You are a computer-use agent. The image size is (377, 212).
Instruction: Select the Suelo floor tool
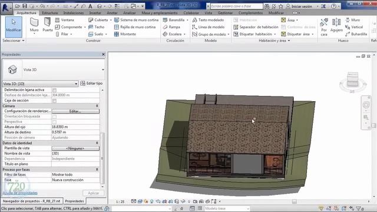96,34
